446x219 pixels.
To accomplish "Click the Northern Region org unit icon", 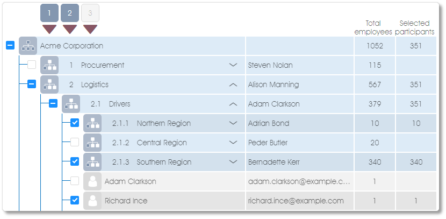I will (92, 123).
